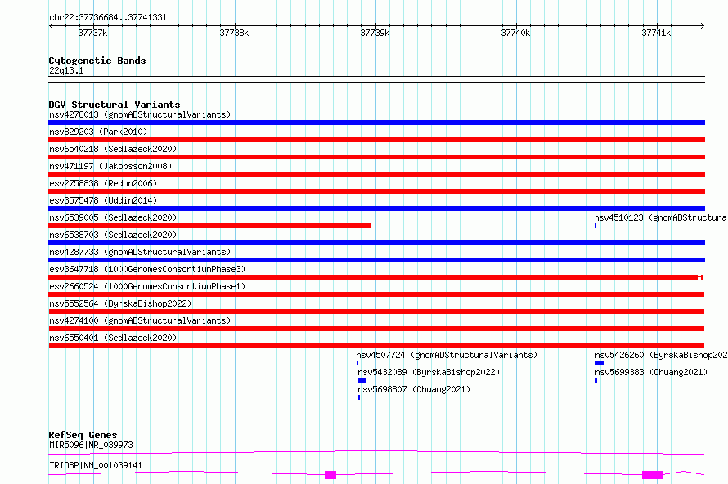
Task: Click the 37741k ruler label
Action: [656, 33]
